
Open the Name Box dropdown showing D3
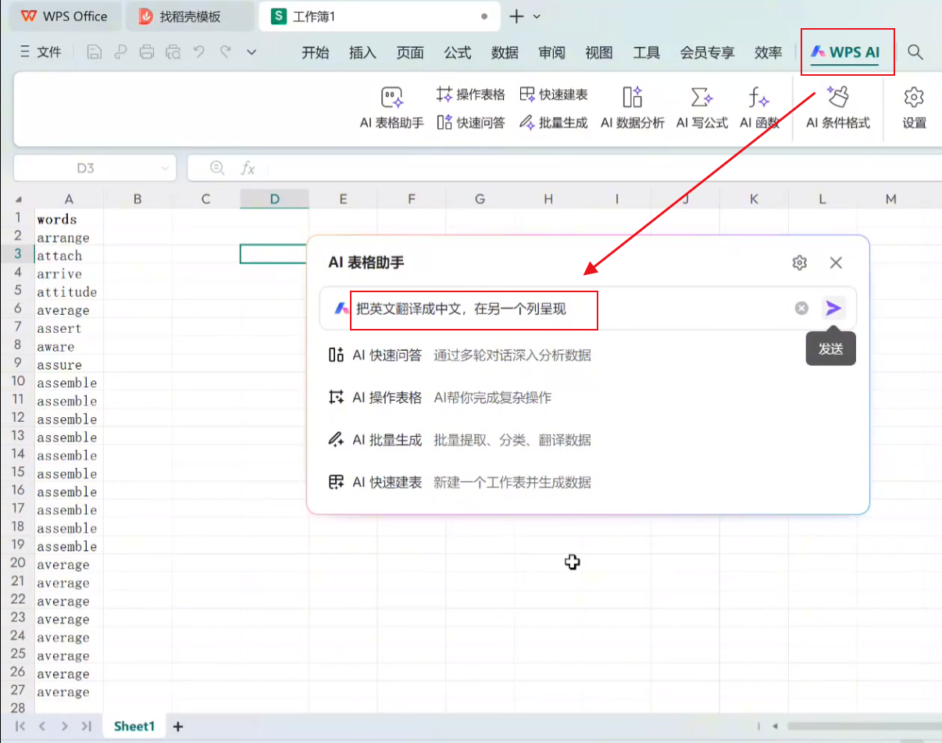pyautogui.click(x=165, y=168)
